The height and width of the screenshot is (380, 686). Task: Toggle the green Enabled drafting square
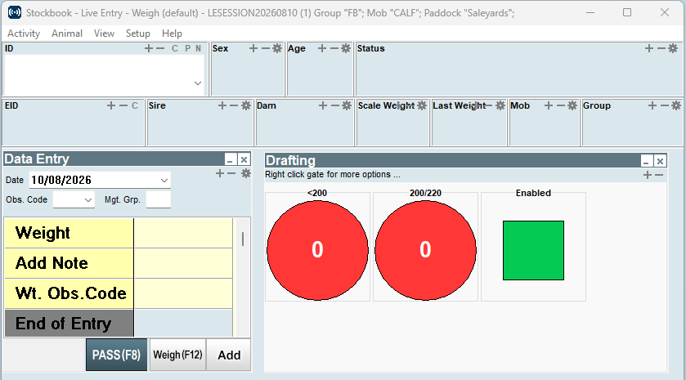point(533,250)
